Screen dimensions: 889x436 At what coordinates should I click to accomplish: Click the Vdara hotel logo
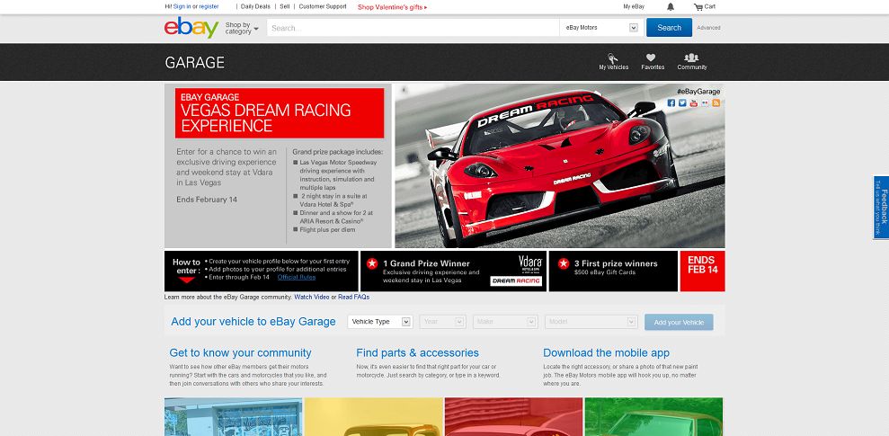pos(530,263)
